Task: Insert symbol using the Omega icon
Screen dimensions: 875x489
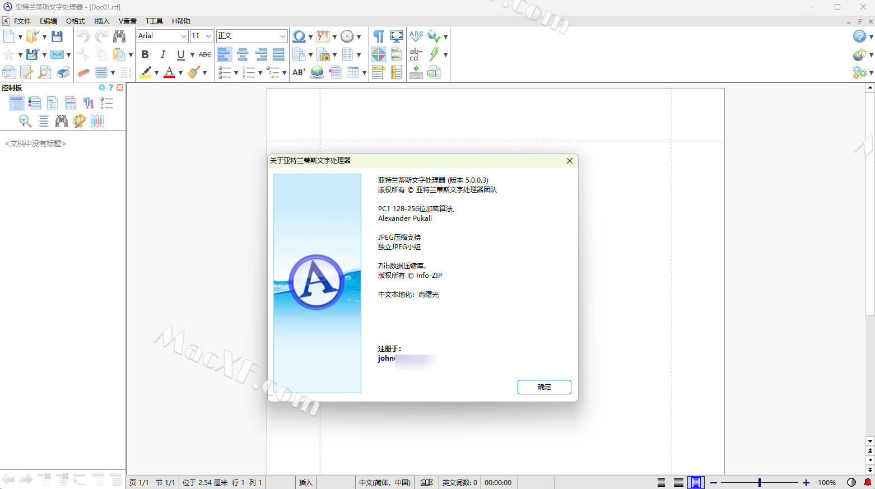Action: tap(299, 36)
